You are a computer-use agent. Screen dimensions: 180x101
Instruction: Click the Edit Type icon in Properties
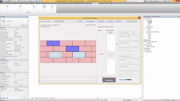tap(22, 26)
